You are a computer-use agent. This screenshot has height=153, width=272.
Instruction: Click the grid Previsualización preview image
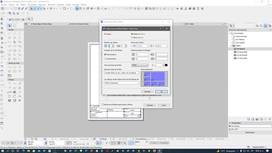click(154, 79)
